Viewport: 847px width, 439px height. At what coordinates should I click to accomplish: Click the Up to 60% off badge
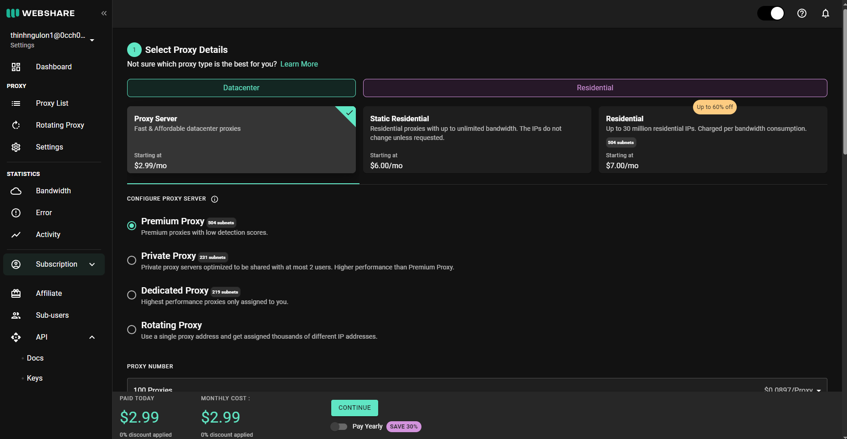pos(715,107)
